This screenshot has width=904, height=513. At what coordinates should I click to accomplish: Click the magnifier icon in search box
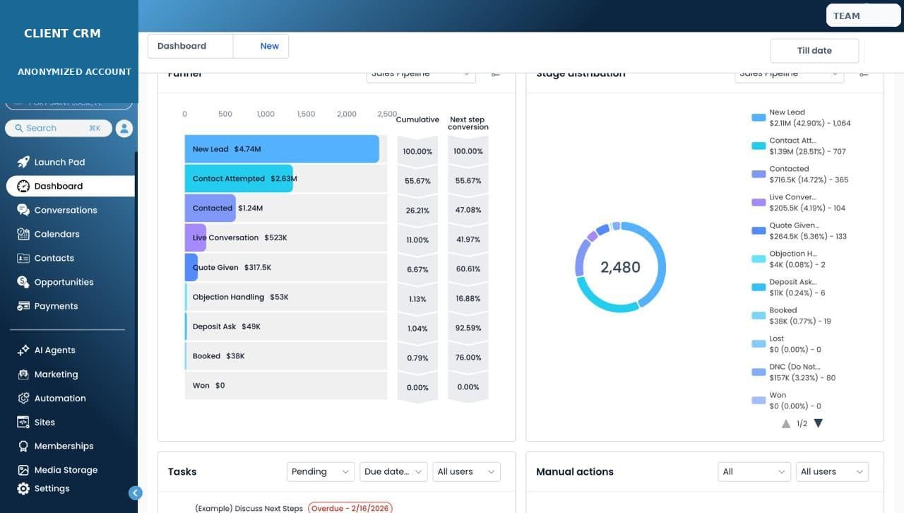click(x=18, y=128)
